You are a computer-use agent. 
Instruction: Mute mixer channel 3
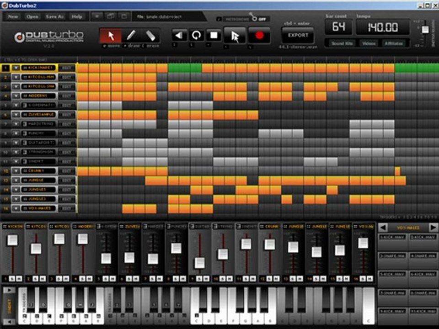tap(66, 279)
